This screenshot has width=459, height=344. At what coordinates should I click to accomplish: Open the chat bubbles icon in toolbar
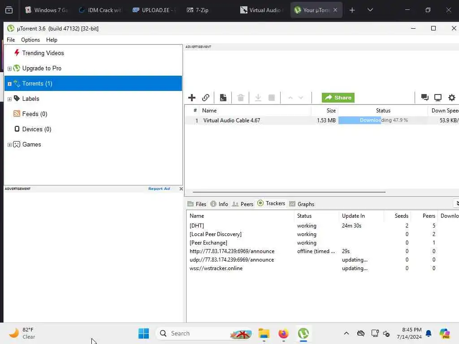tap(424, 98)
